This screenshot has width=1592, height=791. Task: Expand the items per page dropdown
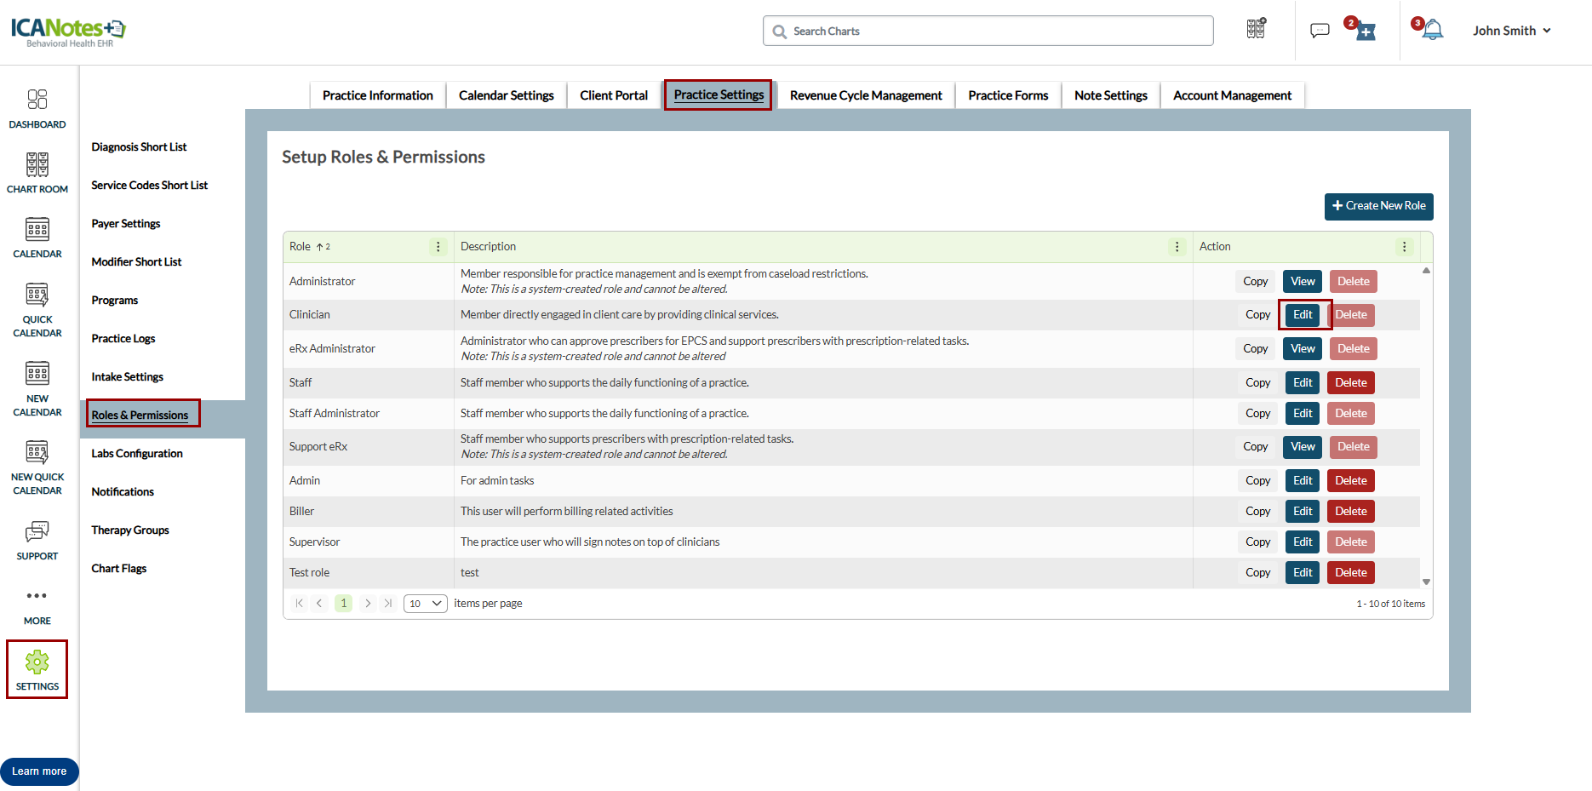click(425, 604)
